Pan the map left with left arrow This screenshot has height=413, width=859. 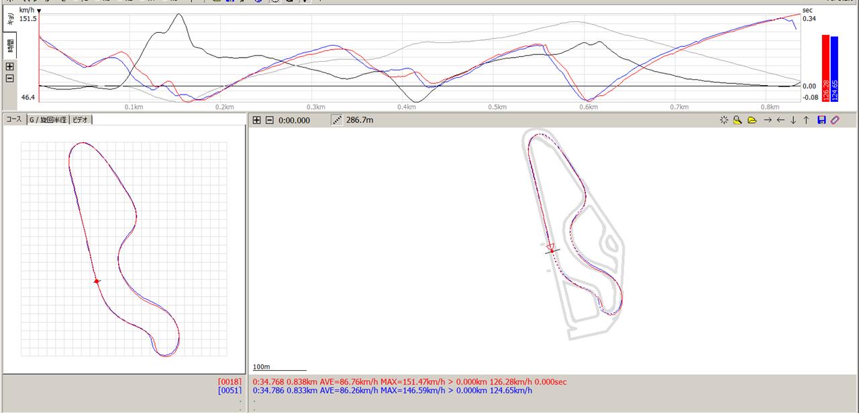pyautogui.click(x=780, y=120)
